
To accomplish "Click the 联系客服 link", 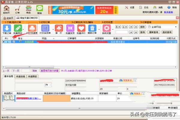I will 168,12.
